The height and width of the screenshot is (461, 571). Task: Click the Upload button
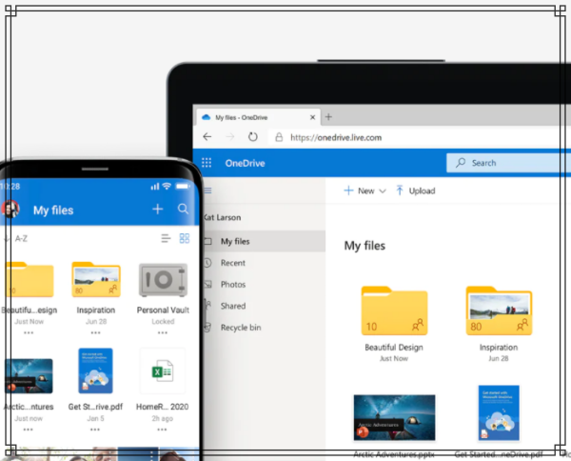point(416,190)
